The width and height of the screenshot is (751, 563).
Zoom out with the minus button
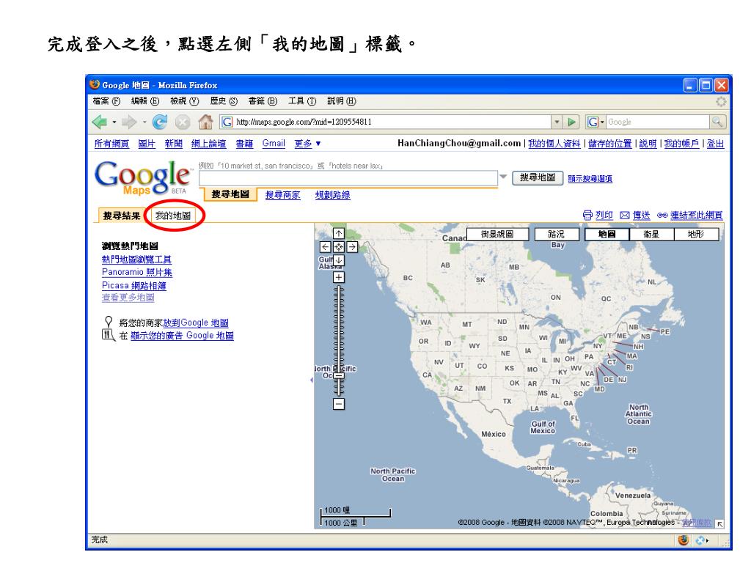339,404
